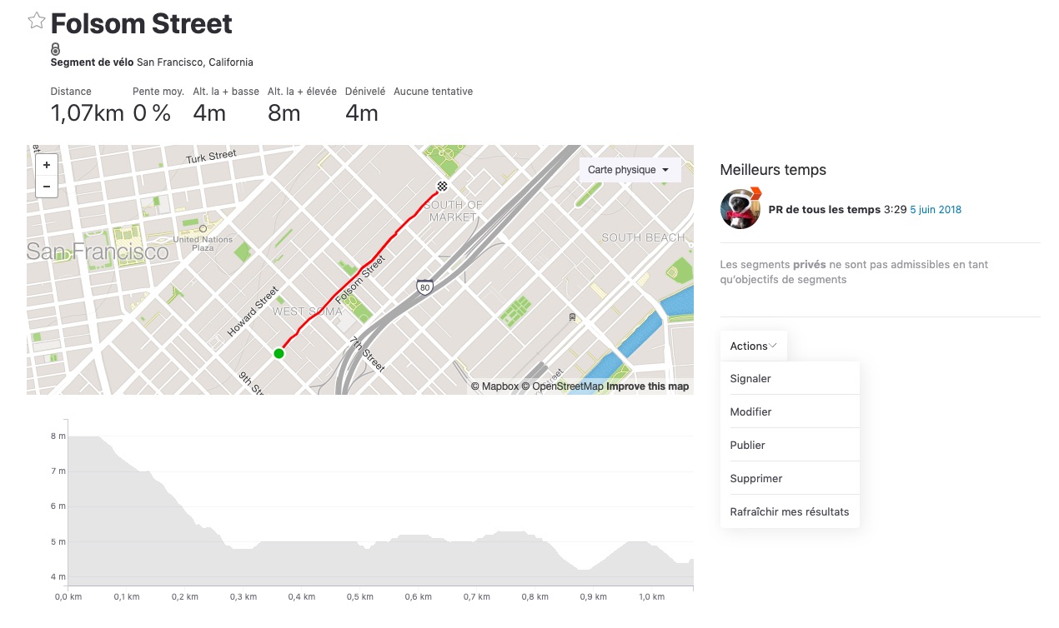The image size is (1059, 628).
Task: Choose Modifier in the Actions menu
Action: [750, 411]
